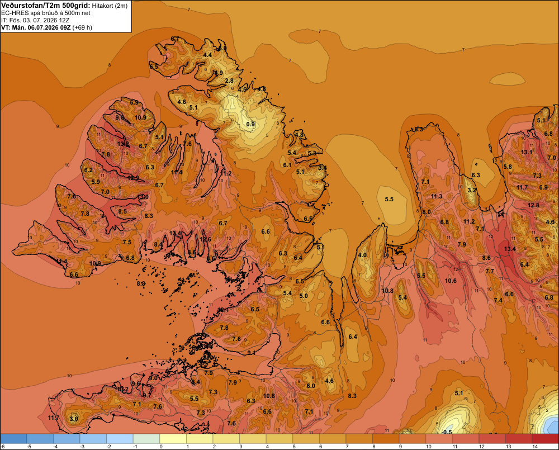Click the 12.8 label in the northeast
The height and width of the screenshot is (450, 559).
pos(533,205)
